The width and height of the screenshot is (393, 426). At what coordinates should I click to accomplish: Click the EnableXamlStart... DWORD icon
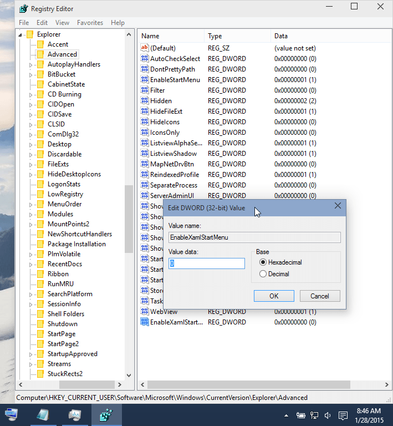click(x=145, y=322)
